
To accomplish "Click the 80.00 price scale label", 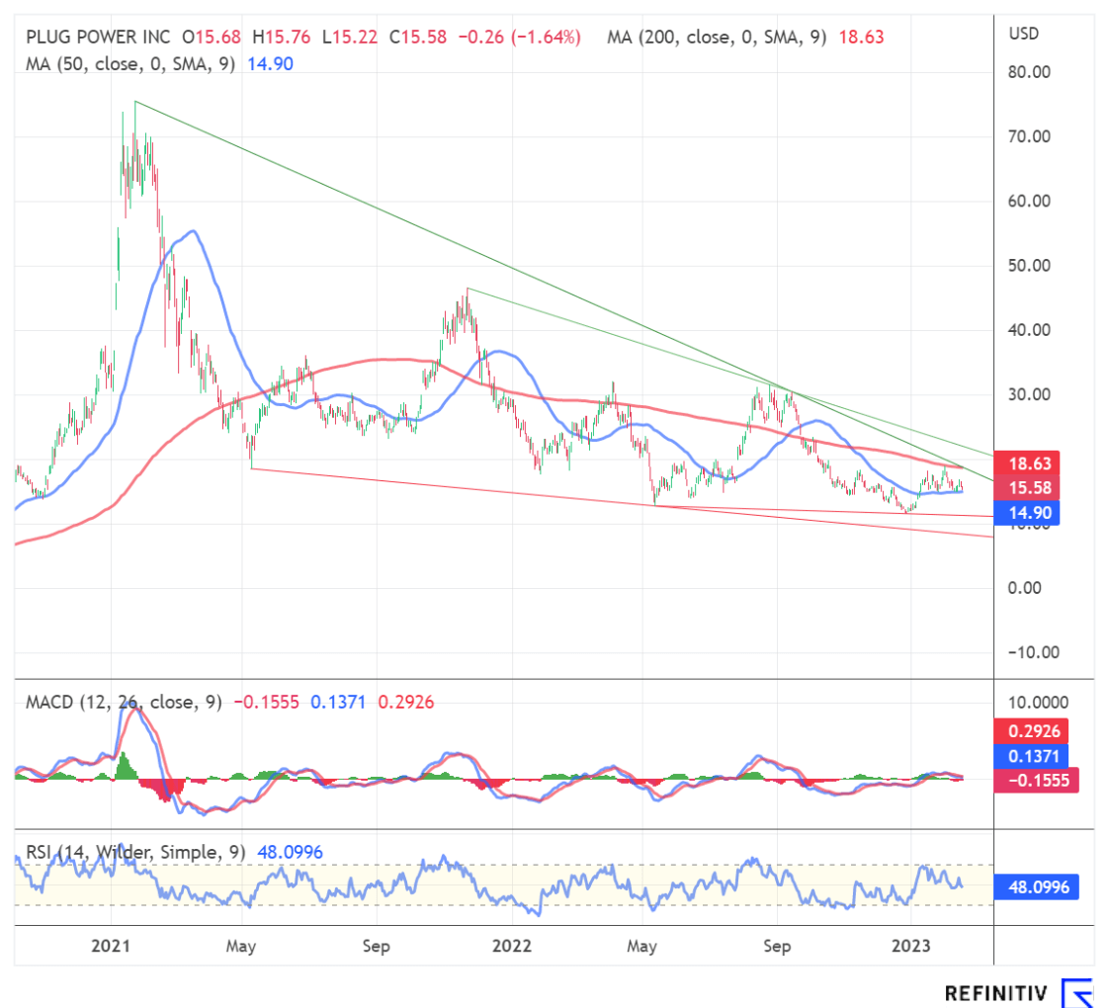I will coord(1029,72).
